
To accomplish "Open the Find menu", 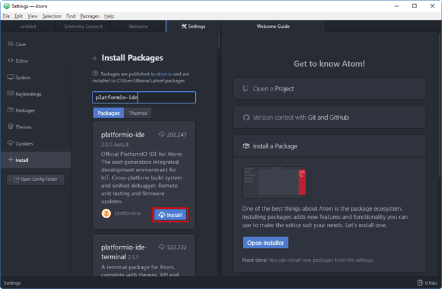I will [x=71, y=16].
